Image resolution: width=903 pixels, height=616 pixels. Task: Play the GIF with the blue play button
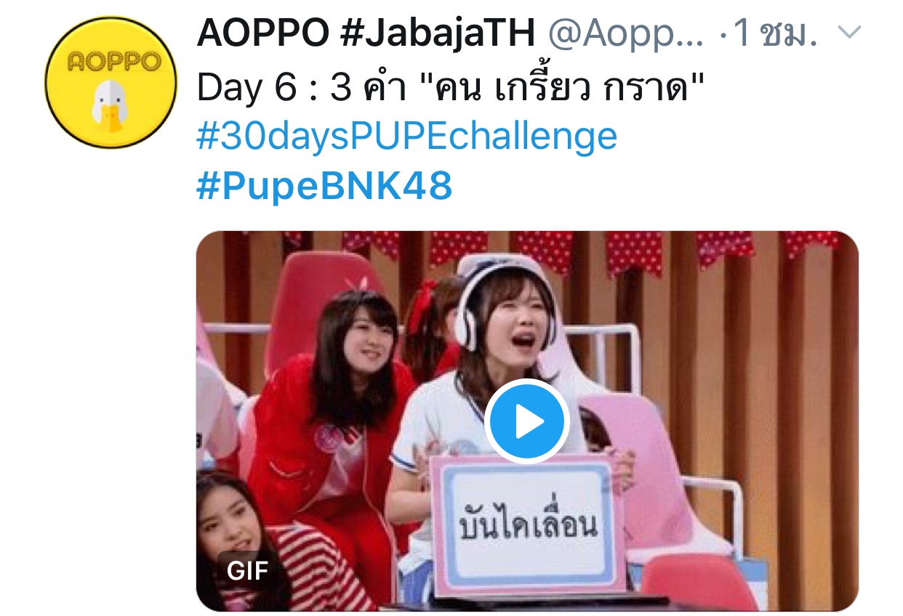click(x=526, y=421)
